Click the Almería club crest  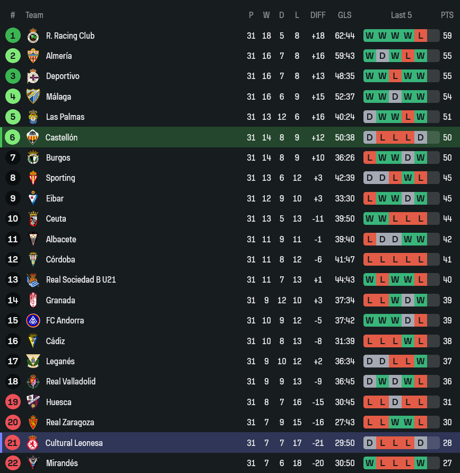coord(33,56)
